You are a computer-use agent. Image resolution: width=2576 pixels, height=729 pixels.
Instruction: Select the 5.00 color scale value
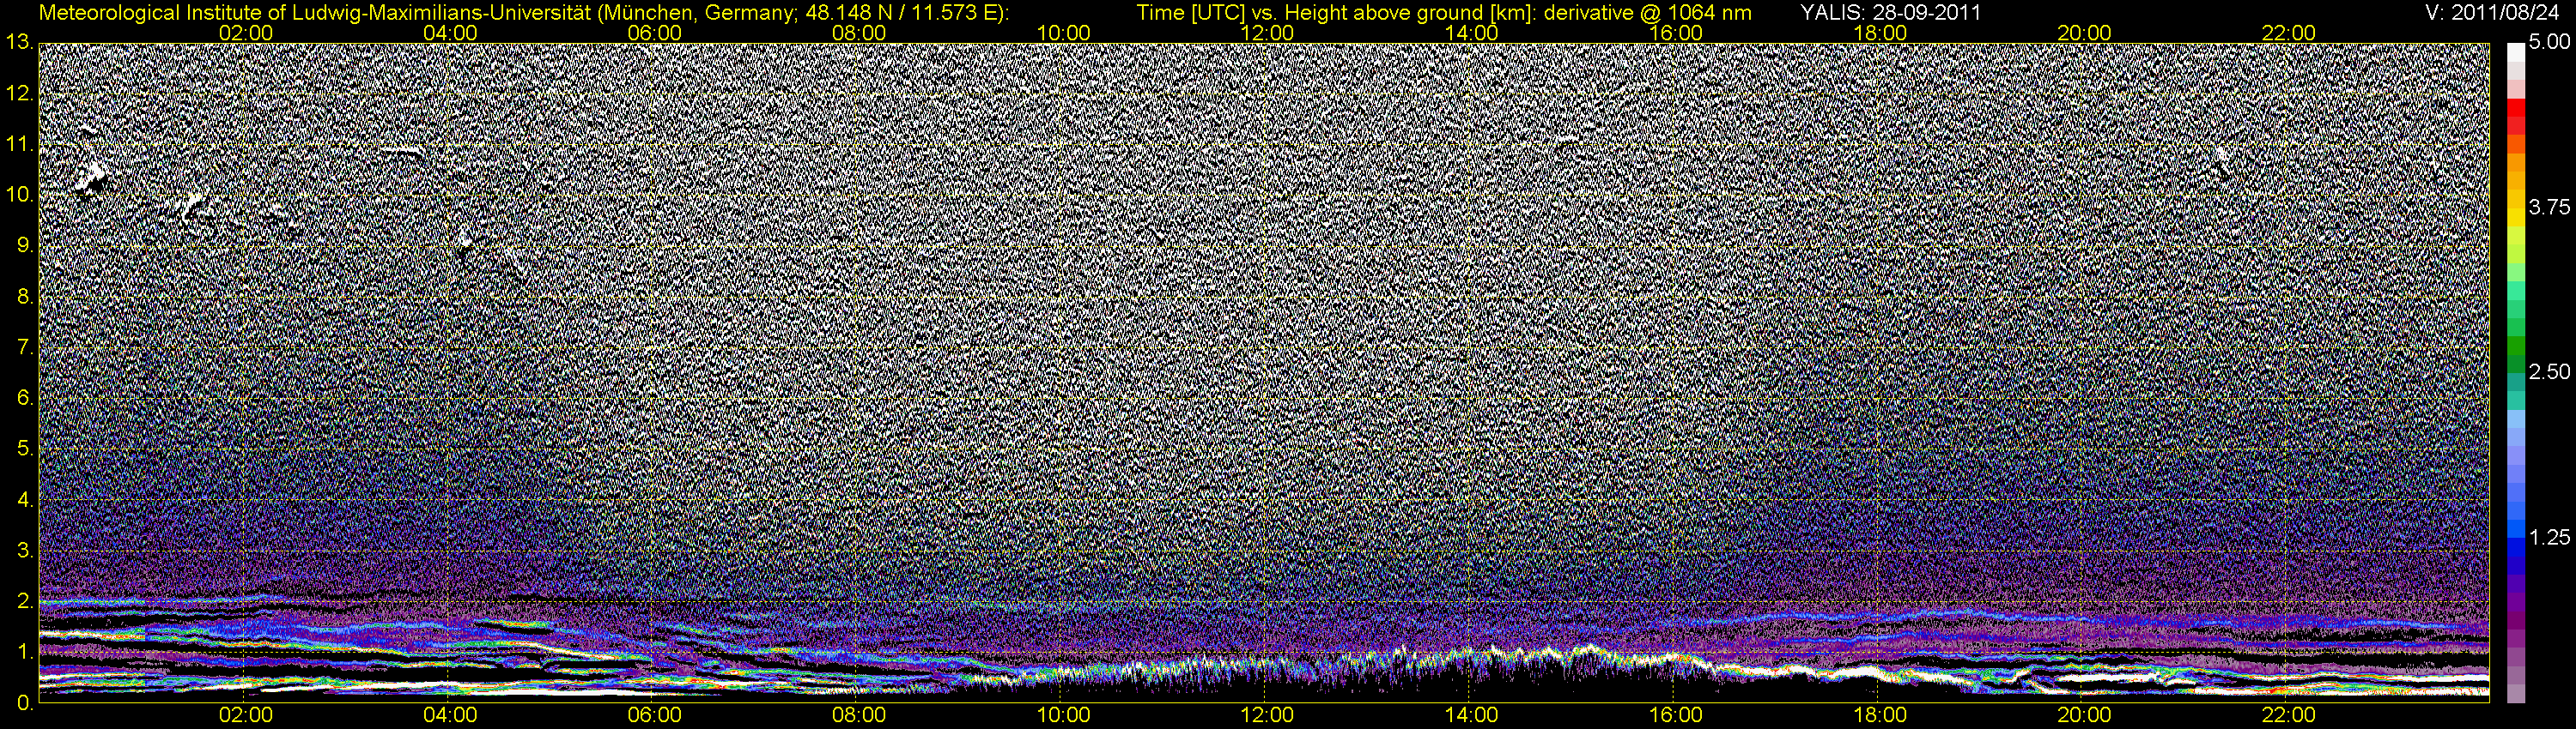pyautogui.click(x=2549, y=43)
